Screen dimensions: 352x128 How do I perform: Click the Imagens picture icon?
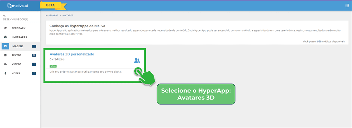[x=5, y=46]
